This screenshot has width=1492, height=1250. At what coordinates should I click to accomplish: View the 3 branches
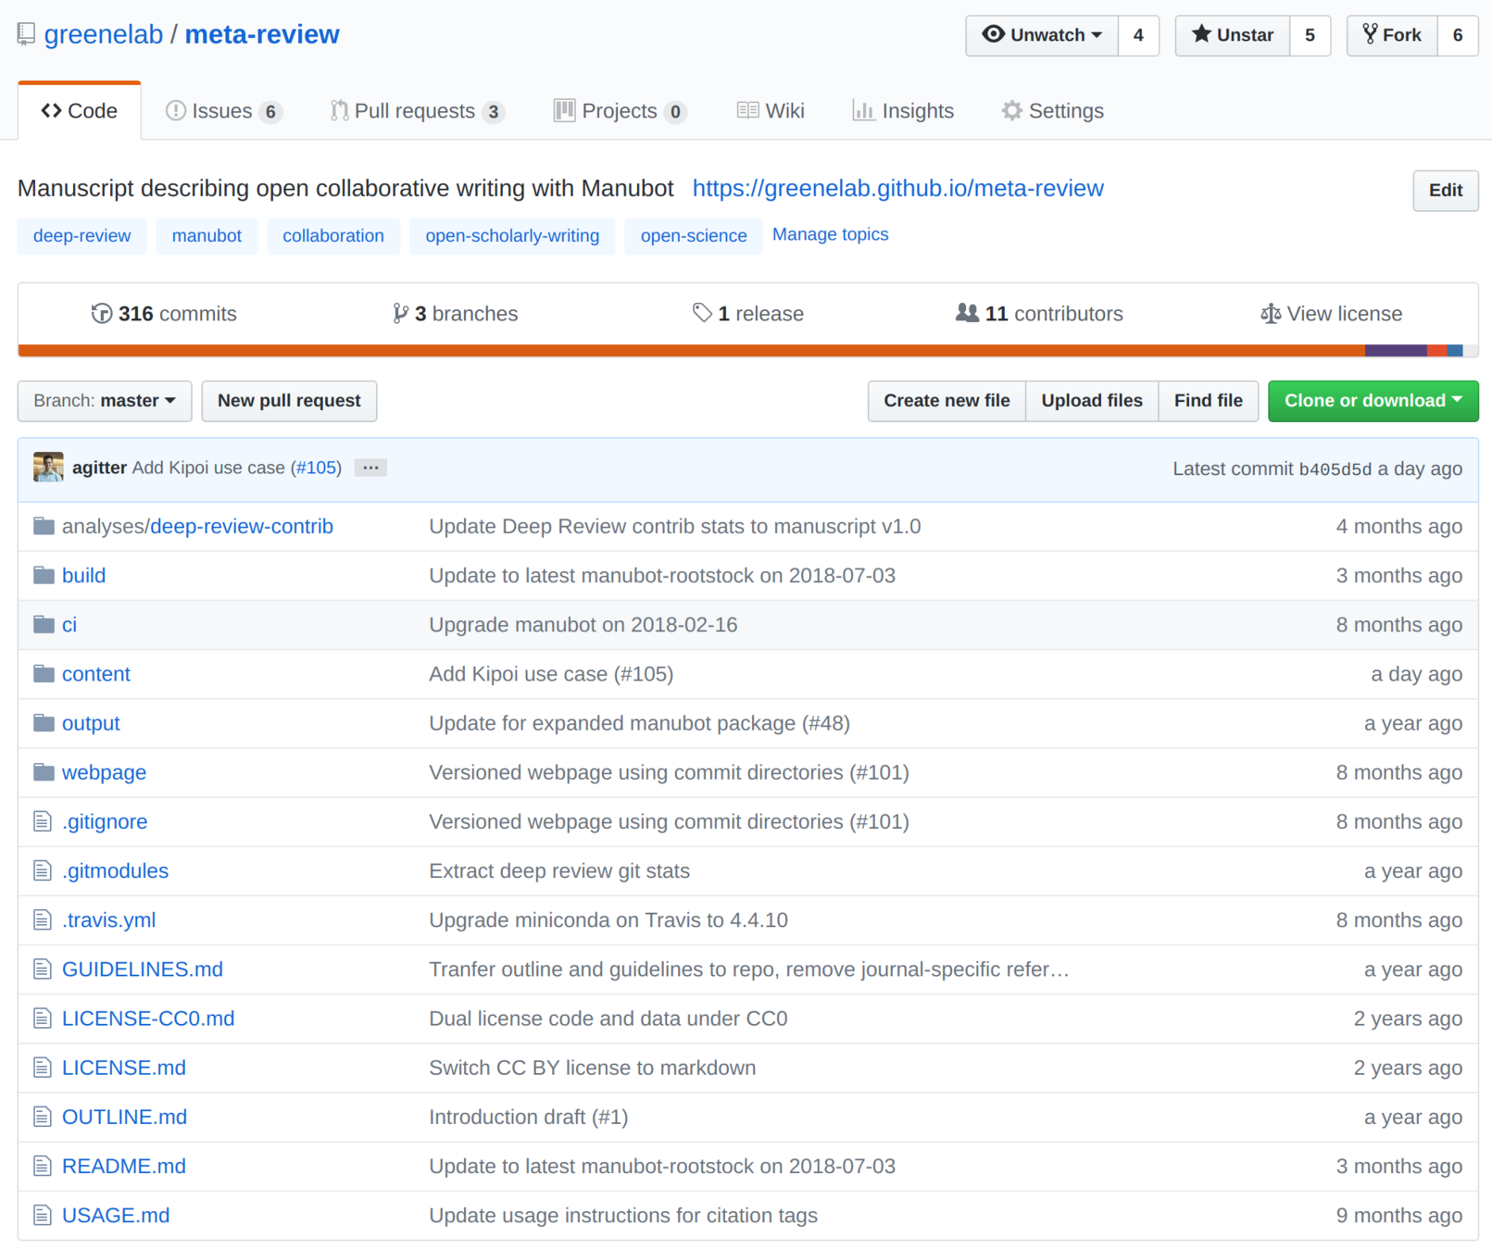click(455, 314)
